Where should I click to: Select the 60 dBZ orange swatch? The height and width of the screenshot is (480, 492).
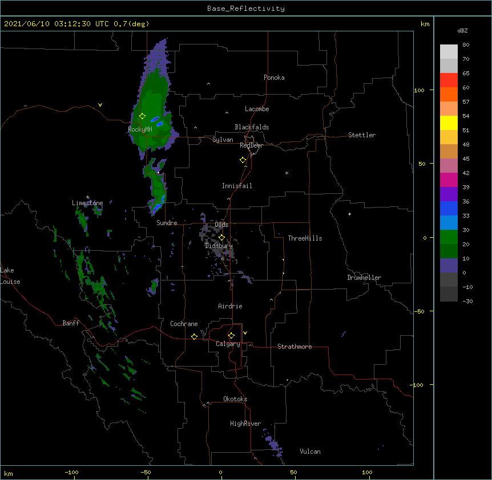[449, 94]
